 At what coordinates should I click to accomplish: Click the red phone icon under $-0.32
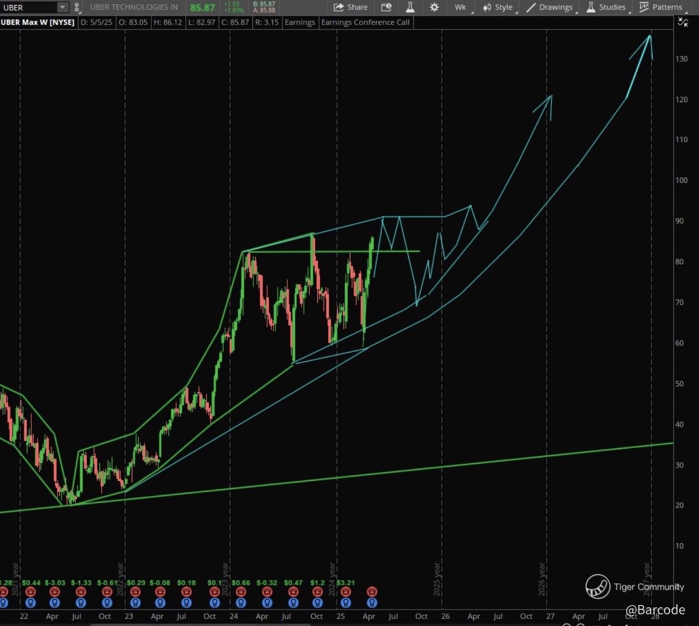[267, 592]
